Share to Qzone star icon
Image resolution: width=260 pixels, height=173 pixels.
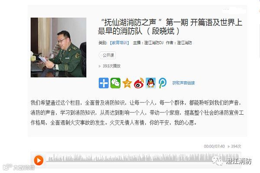coord(127,83)
